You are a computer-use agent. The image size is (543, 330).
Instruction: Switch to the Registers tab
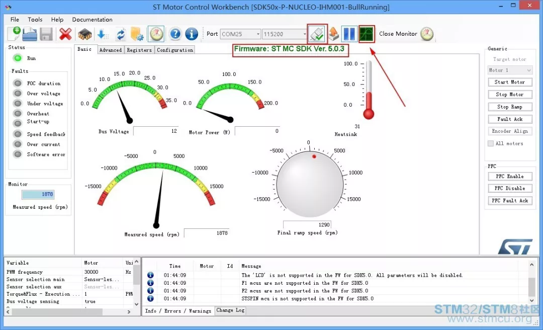(139, 50)
